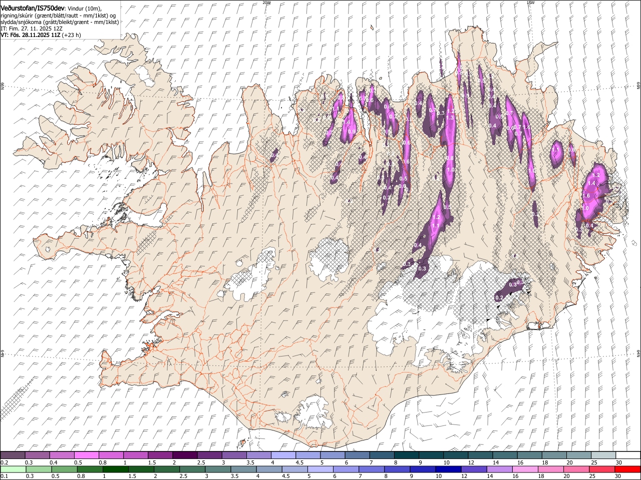This screenshot has width=641, height=480.
Task: Click the 15W longitude label
Action: (530, 2)
